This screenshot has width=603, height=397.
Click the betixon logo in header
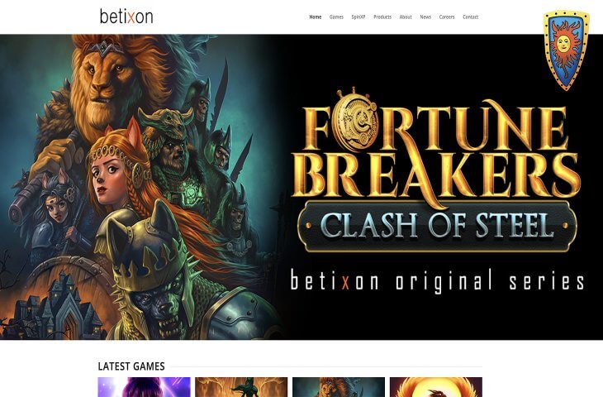pyautogui.click(x=126, y=17)
